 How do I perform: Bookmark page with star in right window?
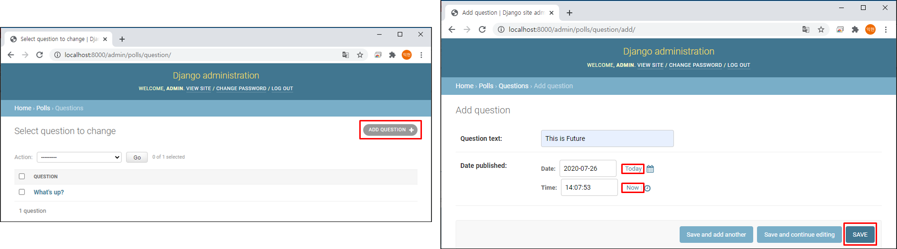coord(821,29)
